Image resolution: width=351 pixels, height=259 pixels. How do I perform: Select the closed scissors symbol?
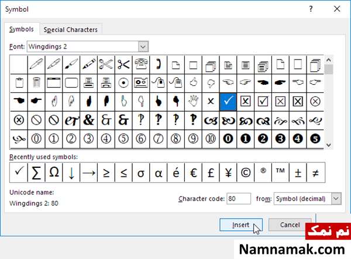tap(123, 65)
